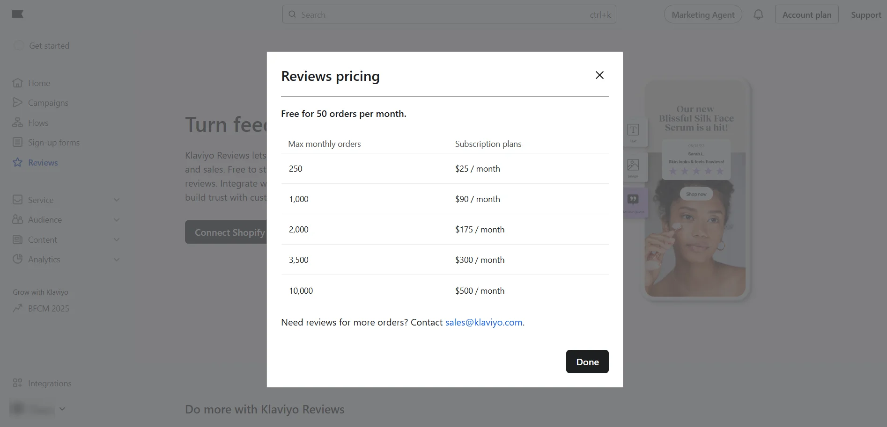887x427 pixels.
Task: Open the account dropdown at bottom left
Action: click(x=62, y=408)
